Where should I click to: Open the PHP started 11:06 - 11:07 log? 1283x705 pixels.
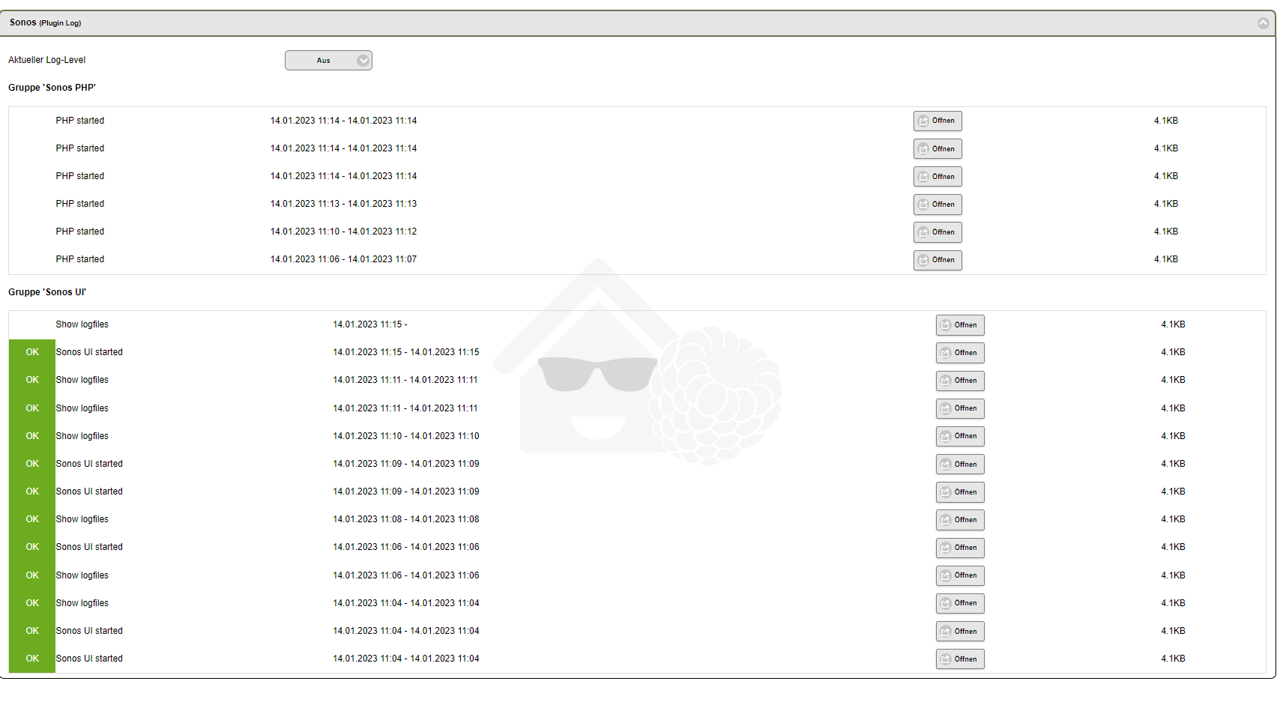(938, 260)
